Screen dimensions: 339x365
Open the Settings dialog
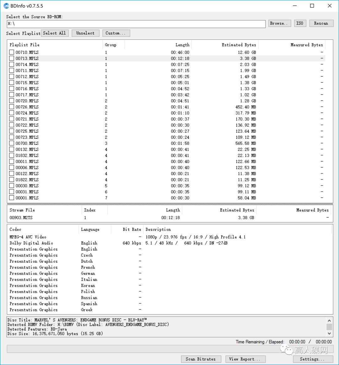click(313, 359)
